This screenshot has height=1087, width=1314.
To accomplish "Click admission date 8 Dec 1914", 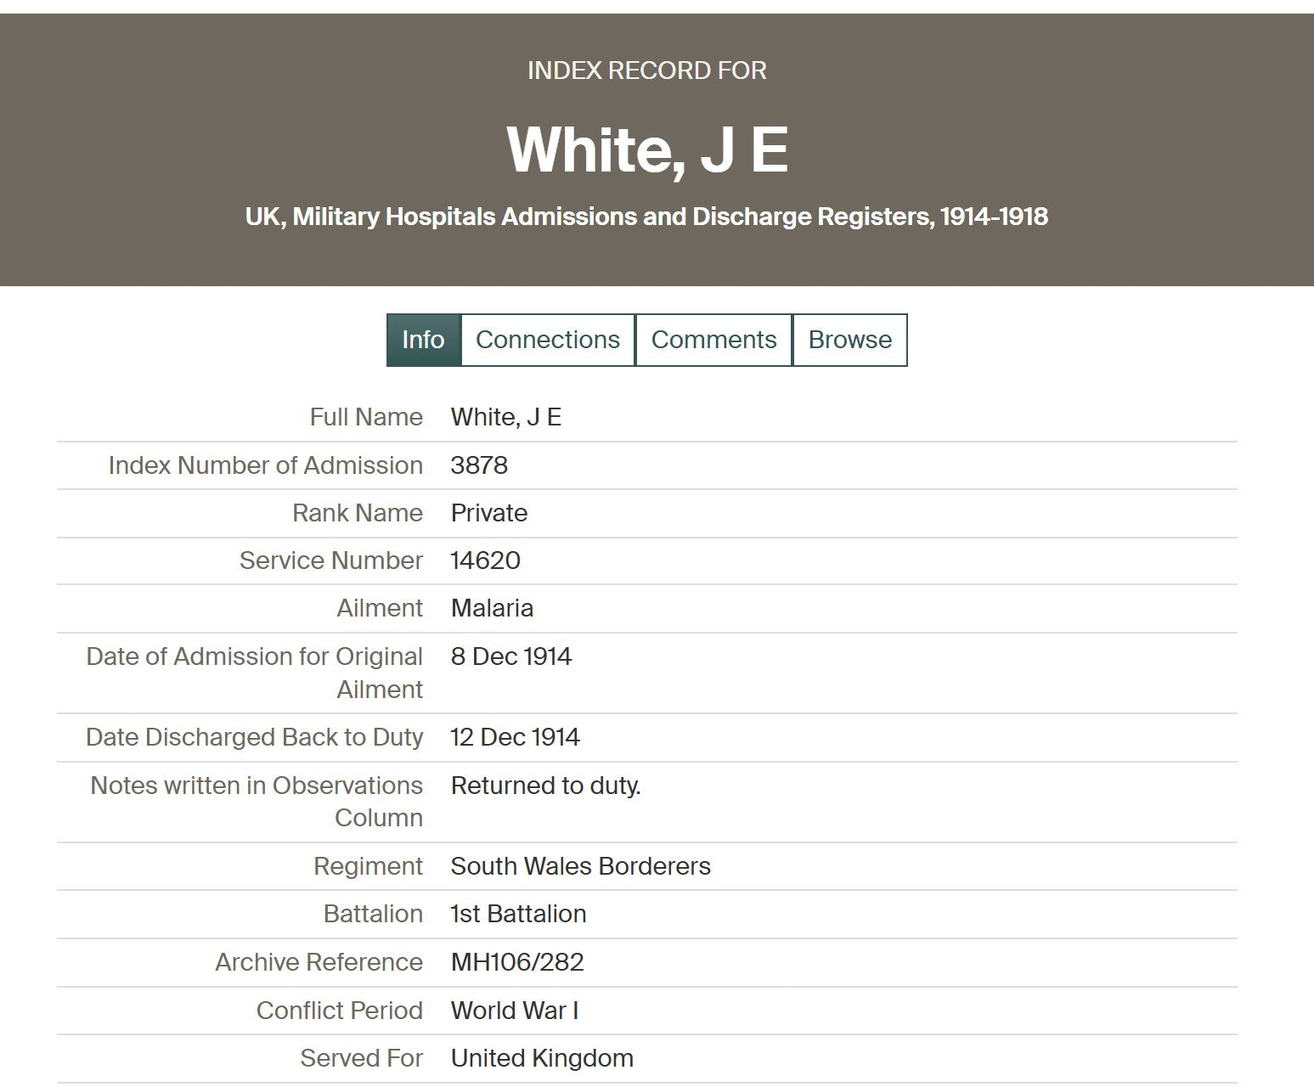I will [510, 656].
